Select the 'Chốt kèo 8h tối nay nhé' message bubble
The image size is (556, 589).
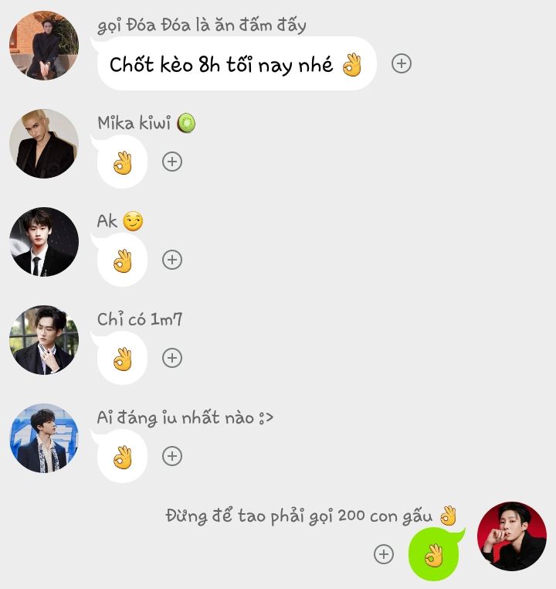coord(235,63)
